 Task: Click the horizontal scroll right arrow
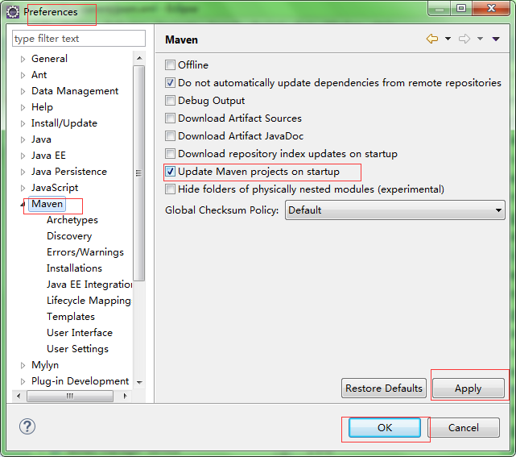point(125,396)
